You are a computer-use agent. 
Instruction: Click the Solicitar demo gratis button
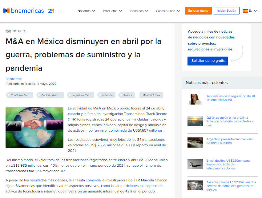click(208, 61)
